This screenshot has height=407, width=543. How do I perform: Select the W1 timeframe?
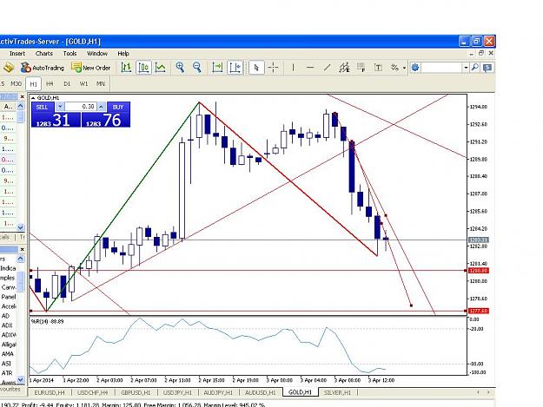[83, 83]
